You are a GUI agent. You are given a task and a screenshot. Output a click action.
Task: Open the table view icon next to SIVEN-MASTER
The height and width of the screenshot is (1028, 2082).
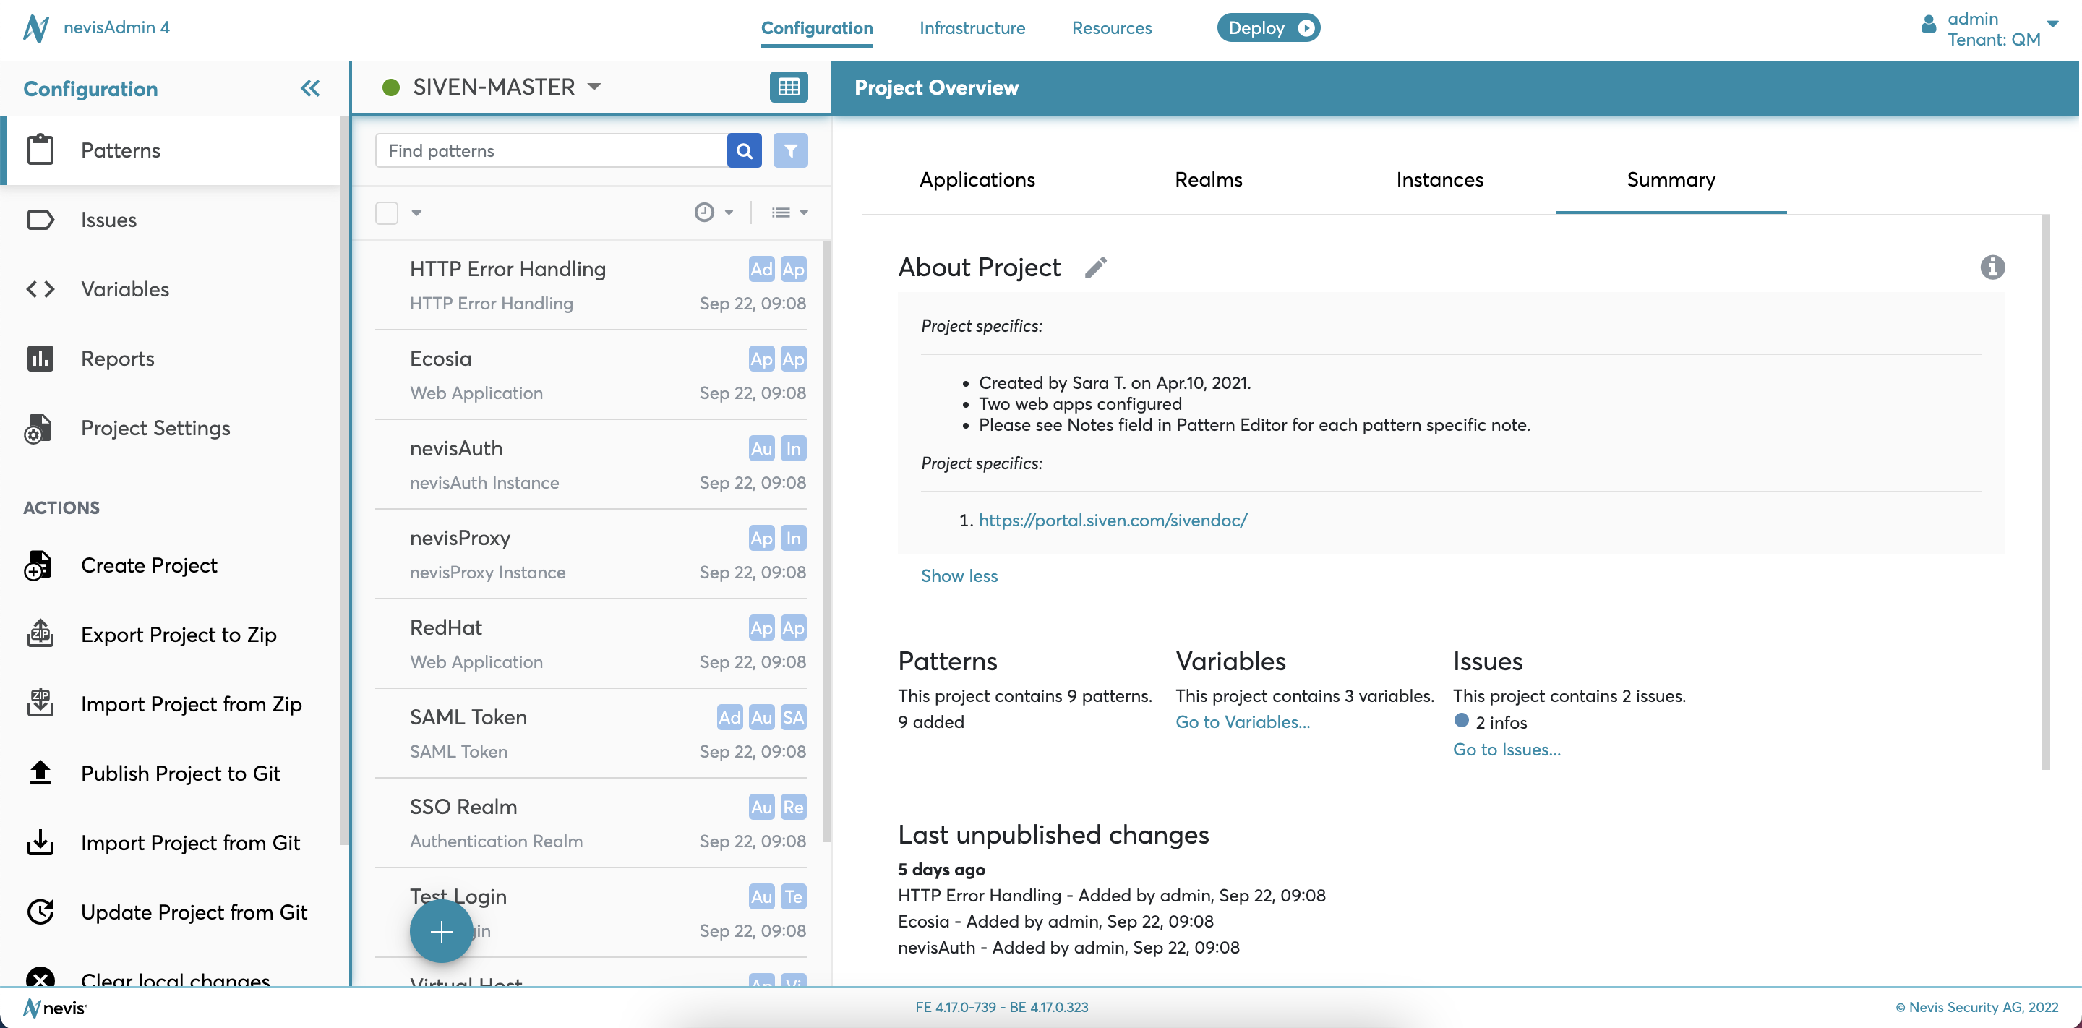(x=788, y=87)
